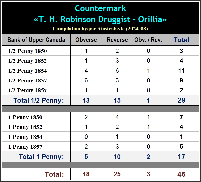Click the 'Countermark' title text

click(100, 8)
